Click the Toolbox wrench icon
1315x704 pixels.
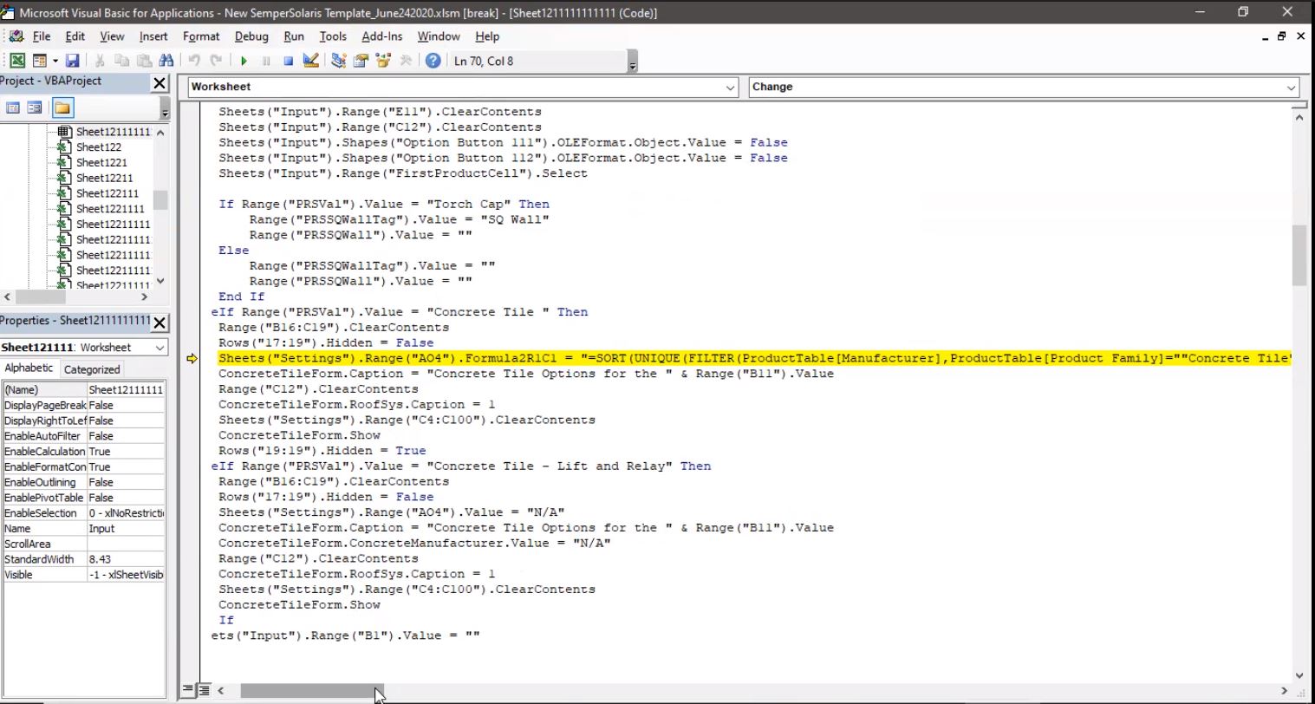(405, 61)
